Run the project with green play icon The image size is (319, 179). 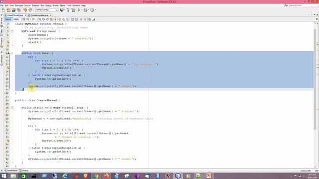(79, 10)
